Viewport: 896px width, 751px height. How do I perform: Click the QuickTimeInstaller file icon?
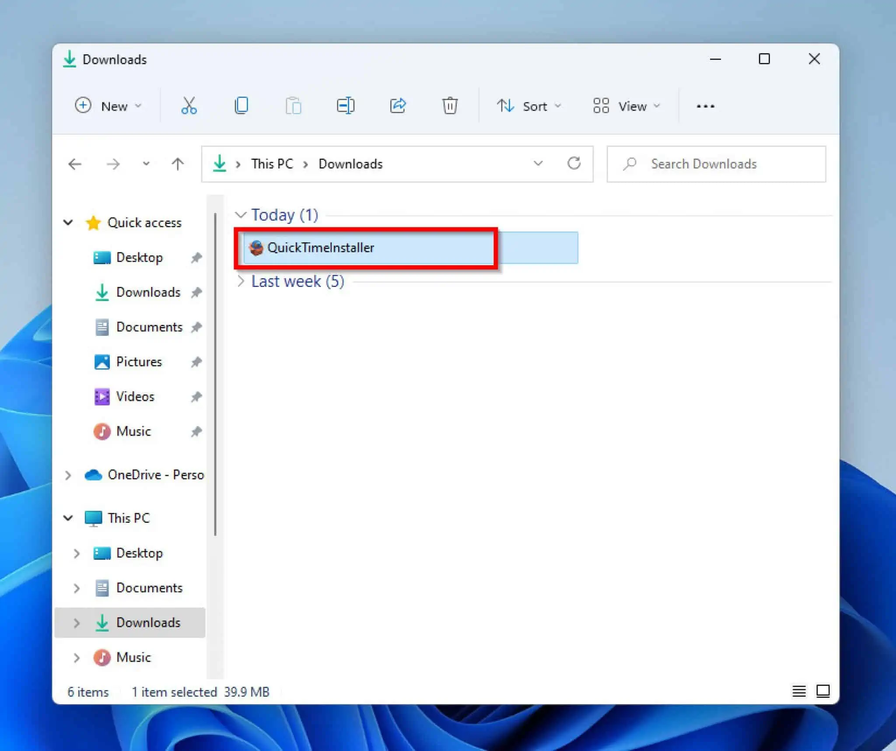(256, 248)
